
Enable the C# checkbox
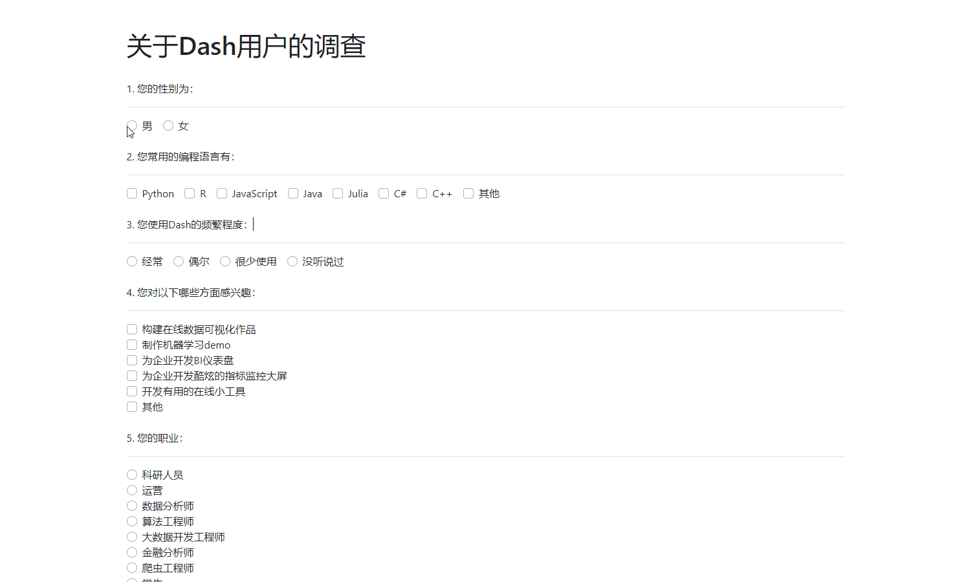(x=384, y=193)
